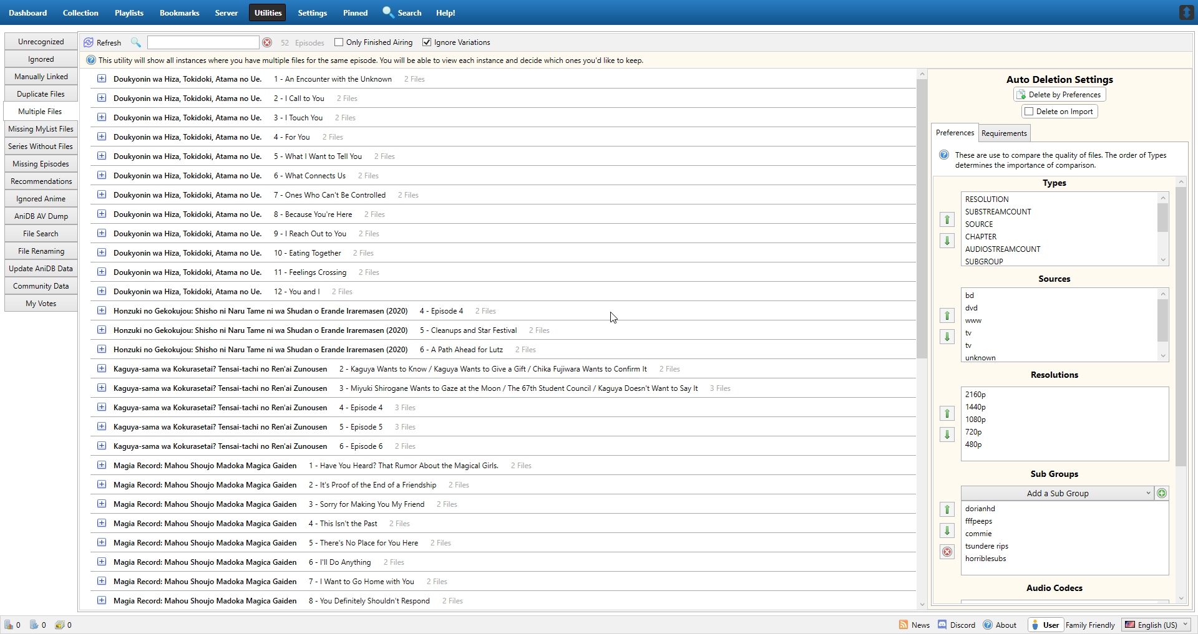Screen dimensions: 1198x634
Task: Move selected Resolution up with green arrow
Action: (x=947, y=413)
